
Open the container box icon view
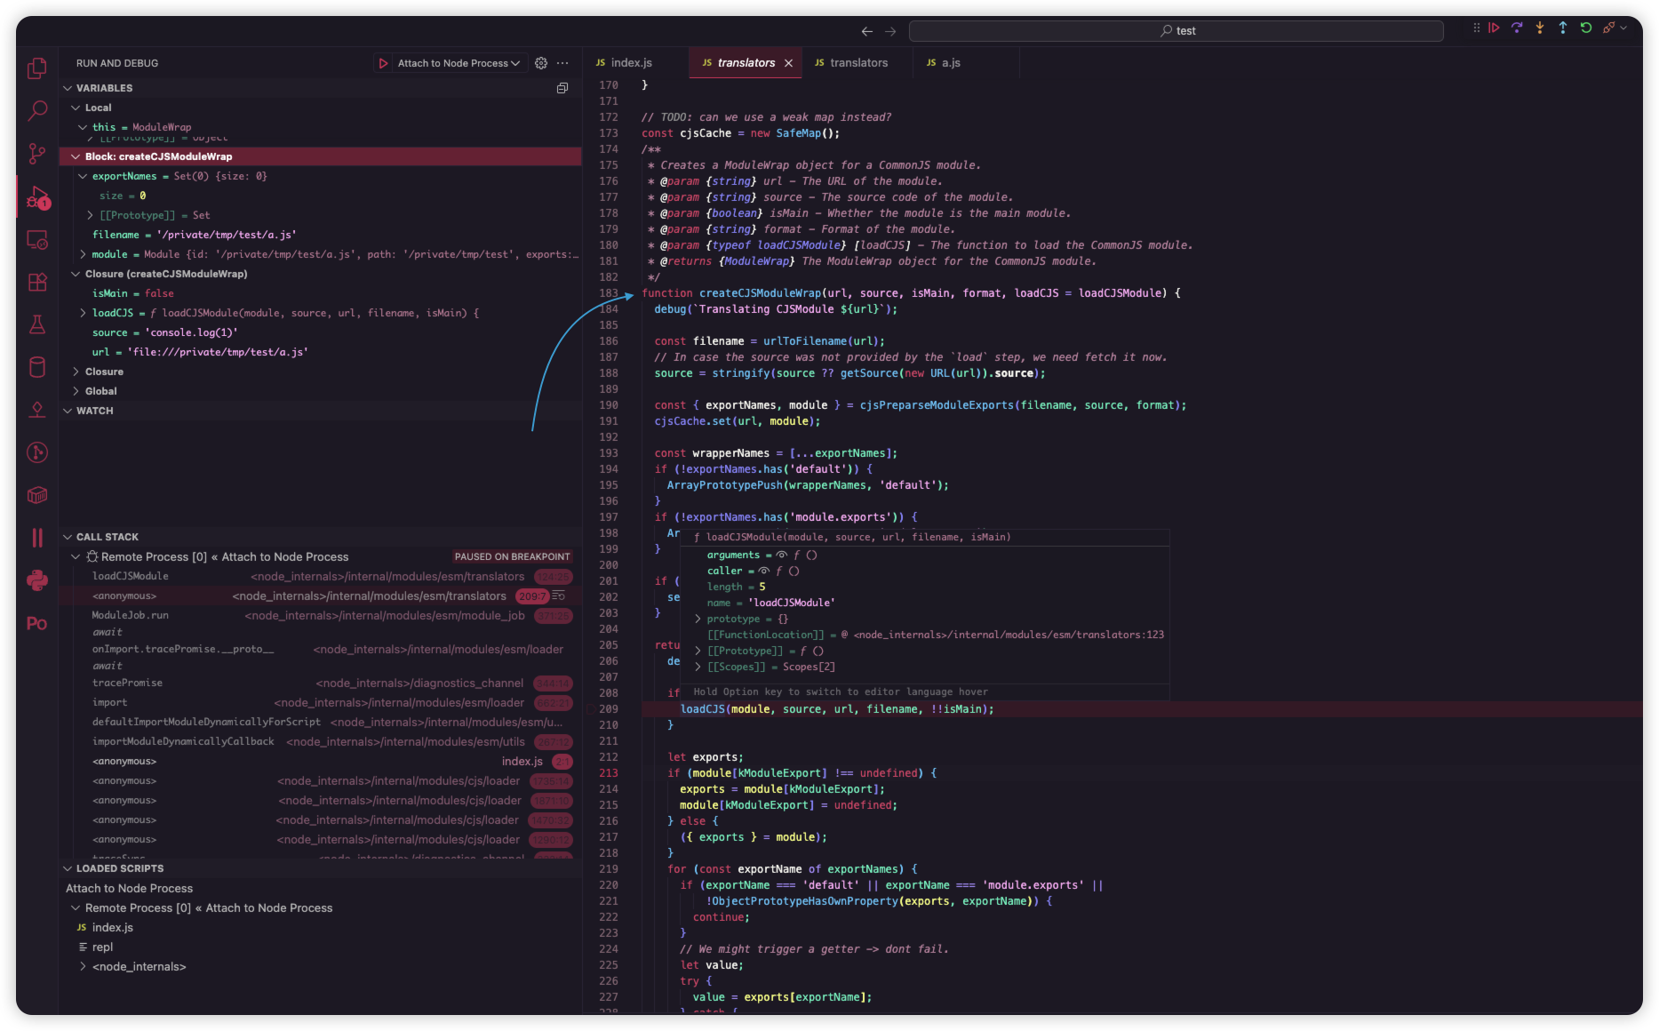(x=37, y=495)
